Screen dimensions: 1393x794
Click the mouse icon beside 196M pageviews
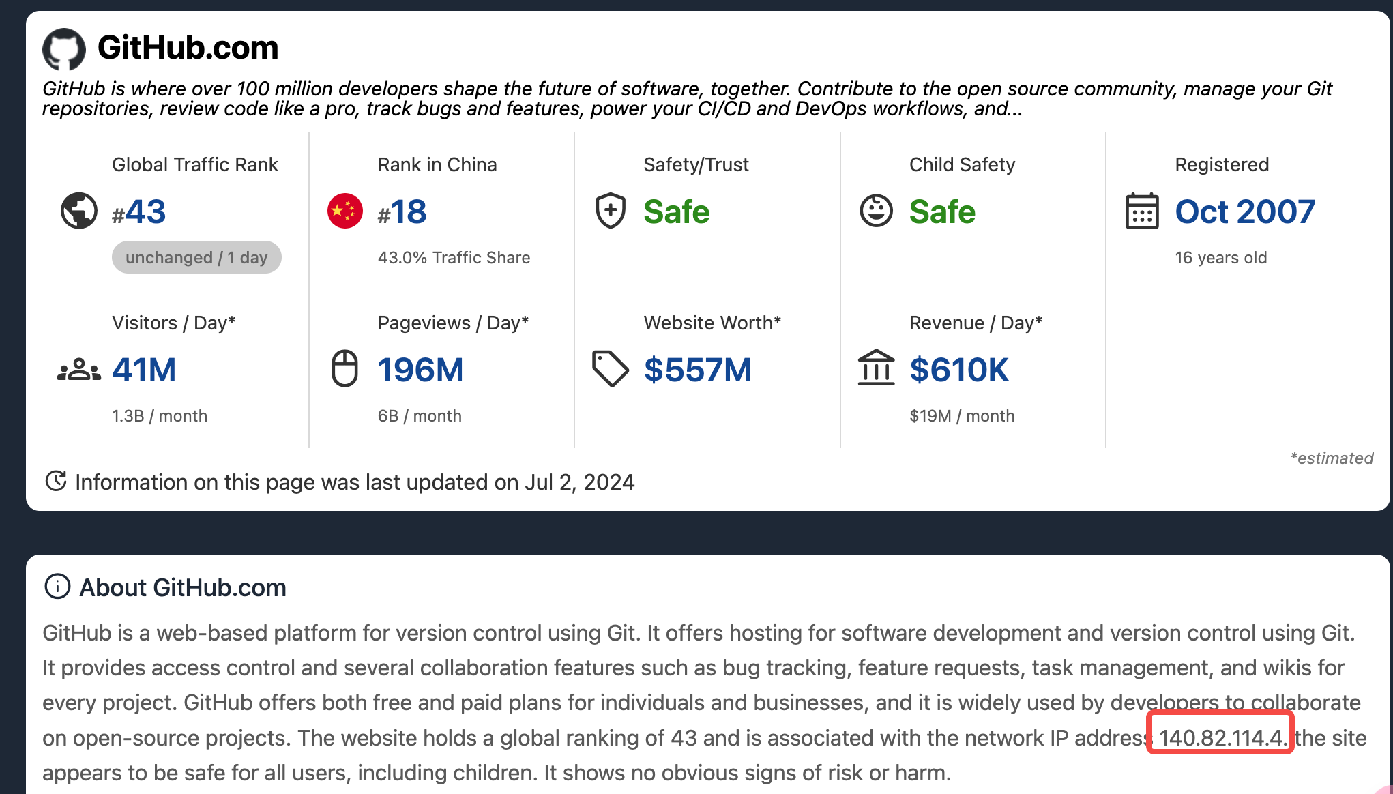coord(344,368)
